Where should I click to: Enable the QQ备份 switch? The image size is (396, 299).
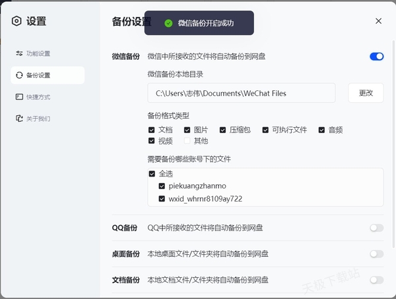(377, 228)
